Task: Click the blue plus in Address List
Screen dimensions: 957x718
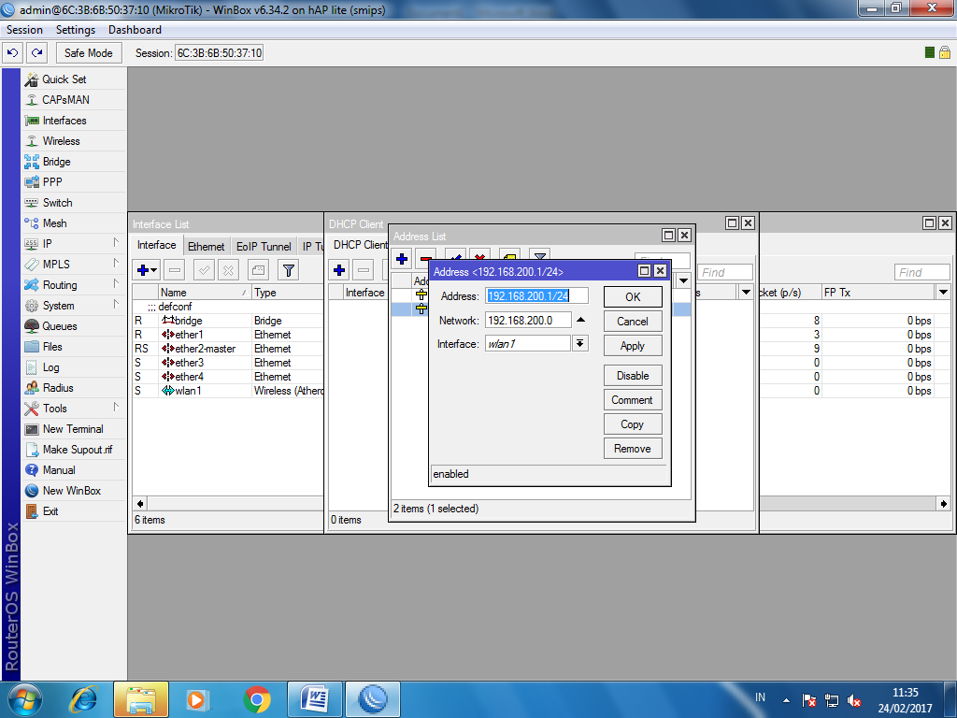Action: [402, 259]
